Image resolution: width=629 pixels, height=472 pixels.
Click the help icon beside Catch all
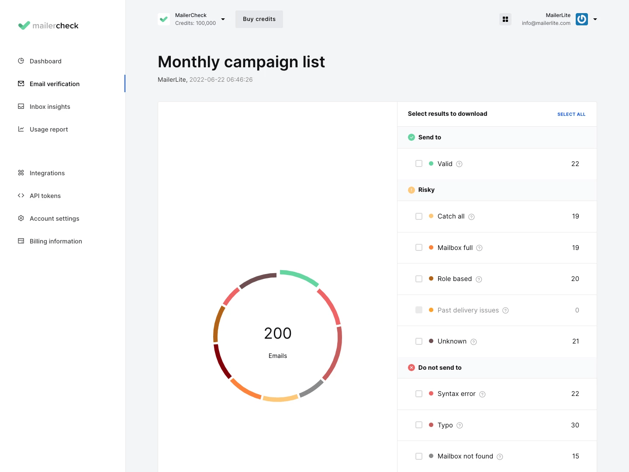coord(471,217)
